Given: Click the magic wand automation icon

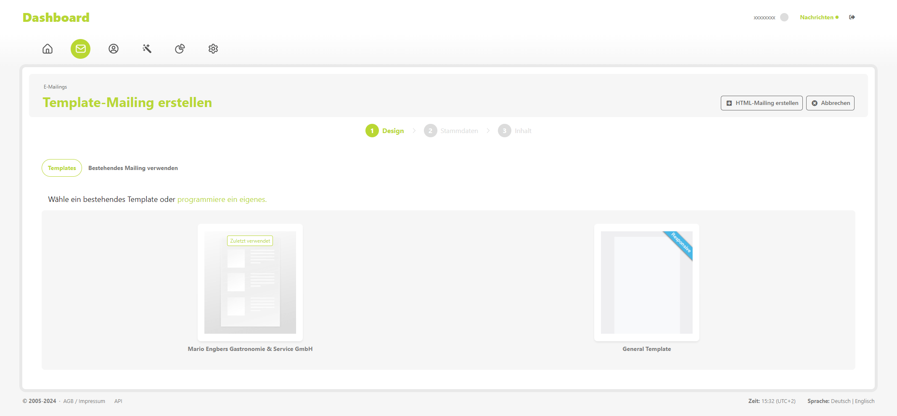Looking at the screenshot, I should pyautogui.click(x=147, y=49).
